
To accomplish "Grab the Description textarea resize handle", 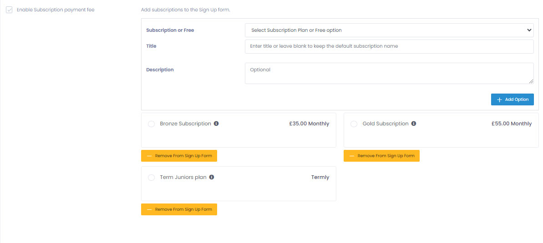I will [x=531, y=81].
